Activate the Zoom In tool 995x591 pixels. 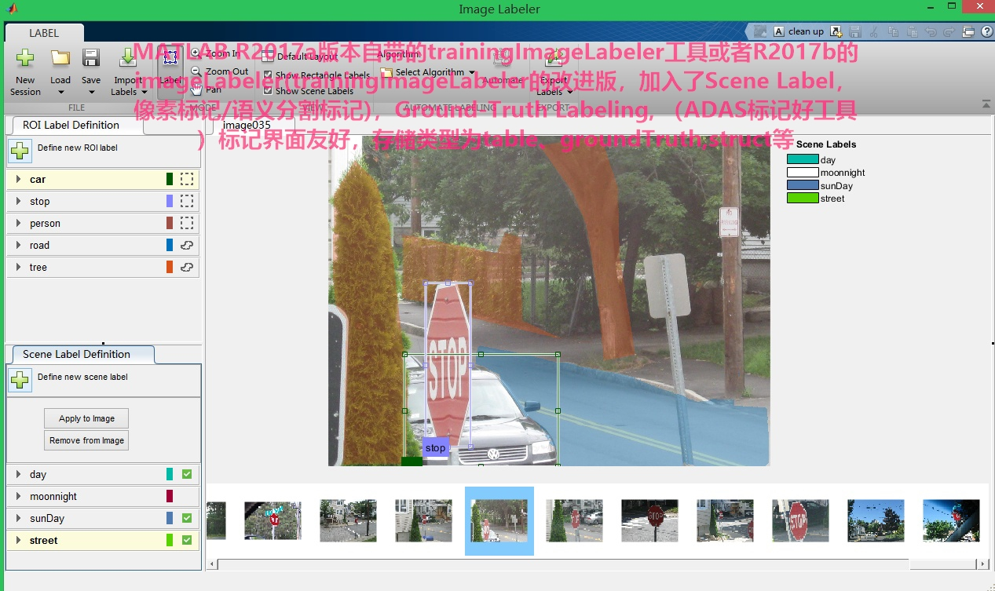tap(214, 53)
